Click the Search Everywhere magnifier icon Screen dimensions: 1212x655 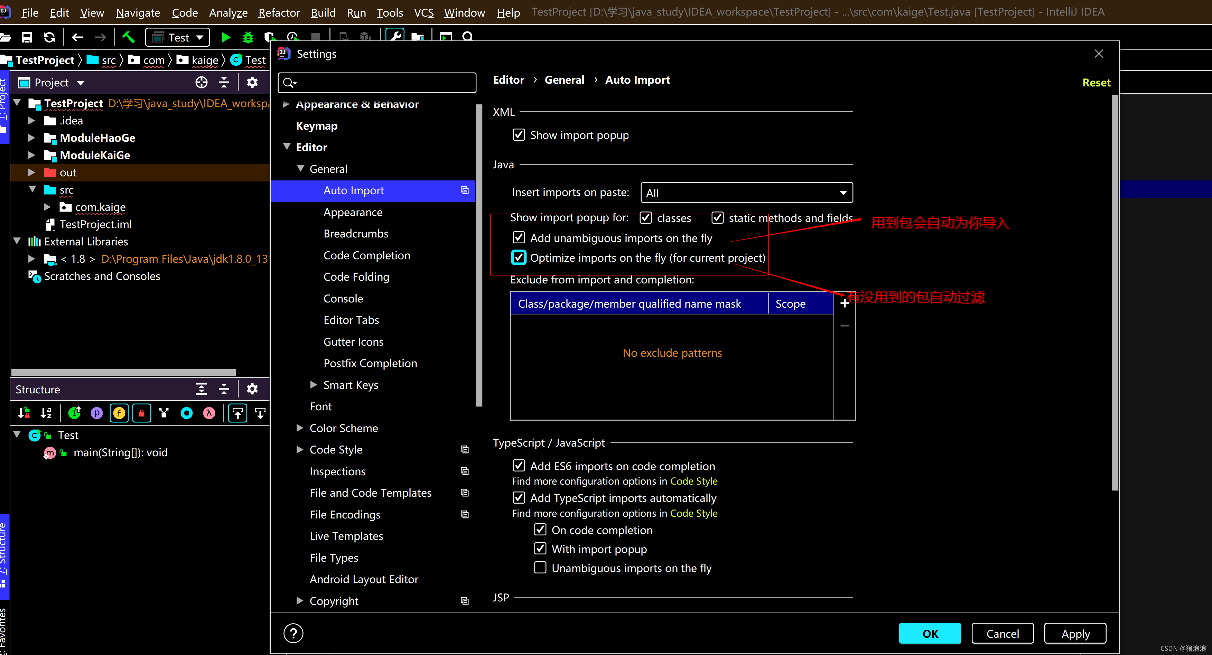[468, 36]
